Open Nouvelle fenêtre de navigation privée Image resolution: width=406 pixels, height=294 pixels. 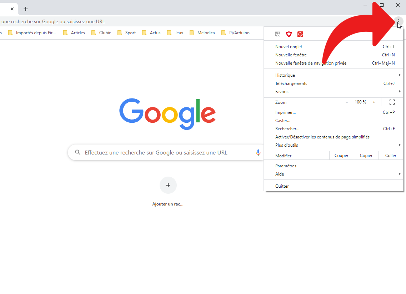(x=334, y=63)
